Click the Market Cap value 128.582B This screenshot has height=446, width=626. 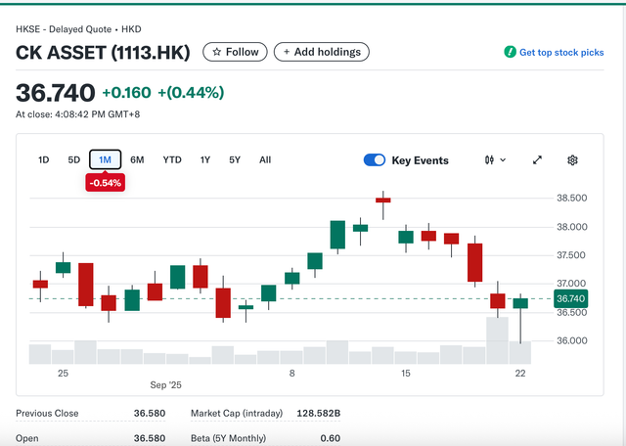tap(318, 414)
